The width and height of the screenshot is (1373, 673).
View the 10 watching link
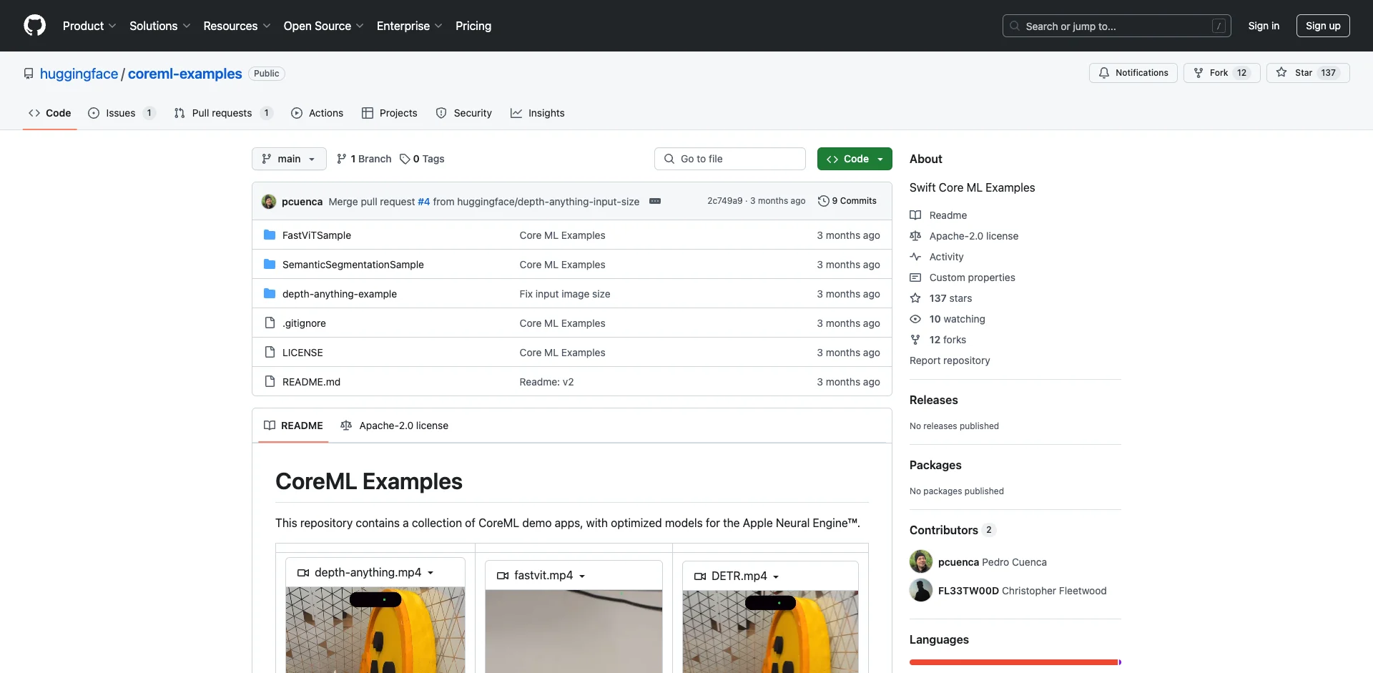tap(948, 319)
